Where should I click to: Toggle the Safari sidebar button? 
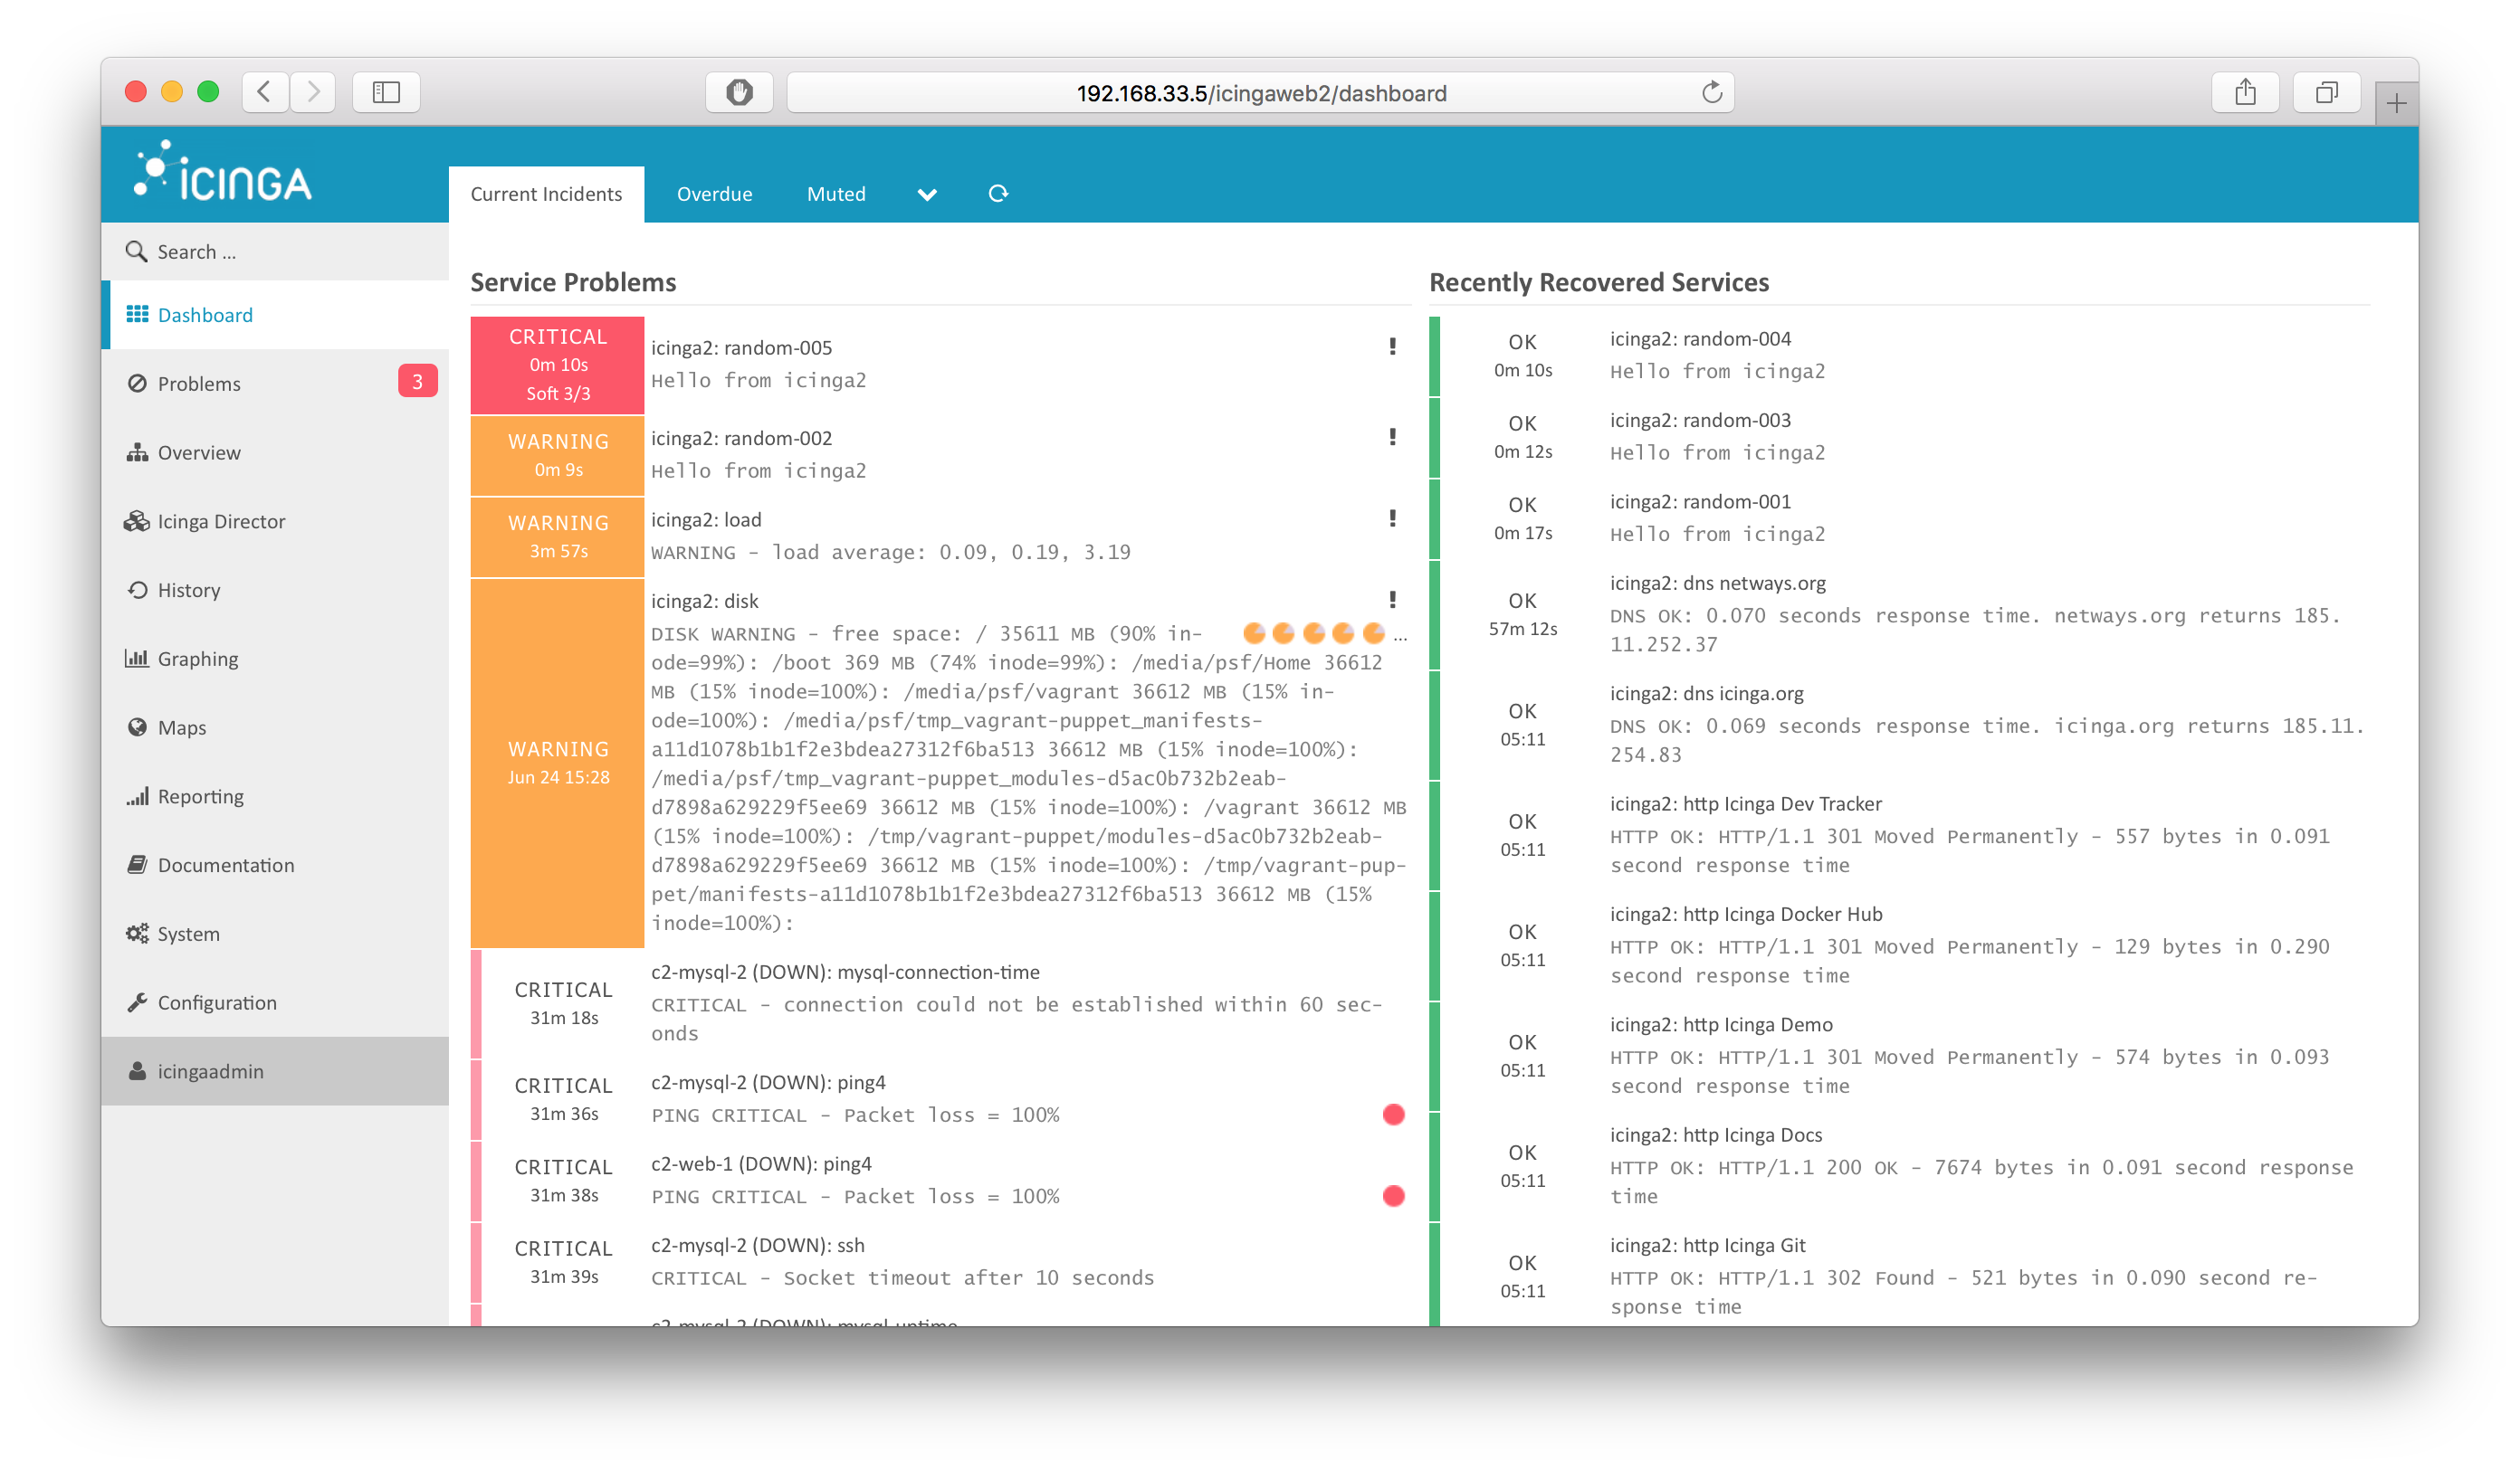[x=386, y=93]
